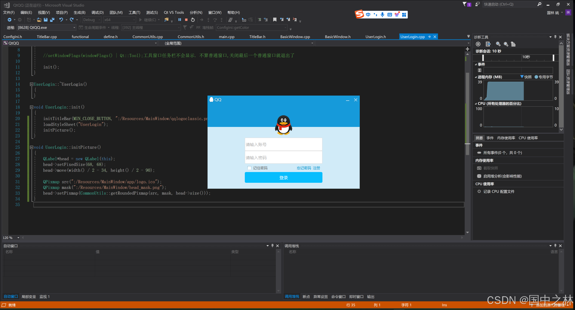Zoom in the diagnostic timeline
This screenshot has height=310, width=575.
(x=498, y=44)
